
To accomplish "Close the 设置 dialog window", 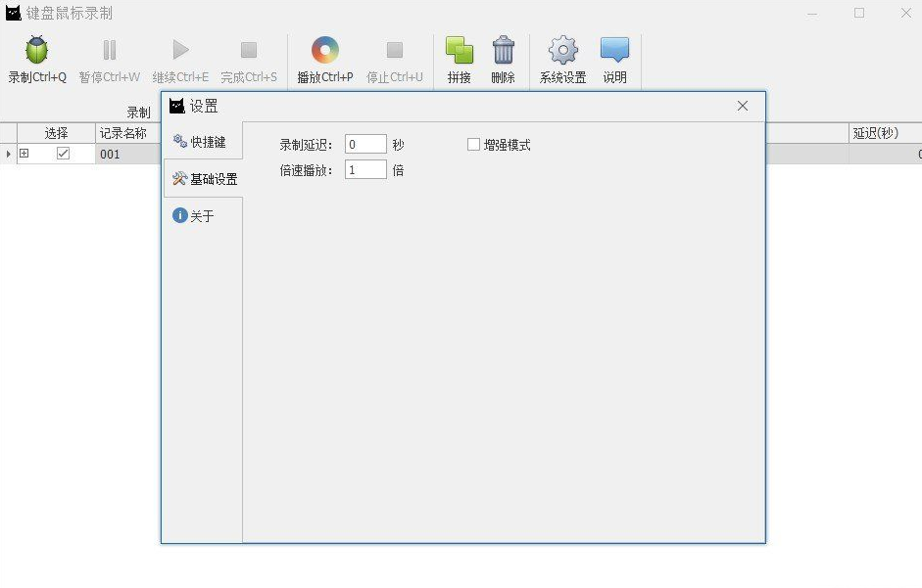I will tap(743, 106).
